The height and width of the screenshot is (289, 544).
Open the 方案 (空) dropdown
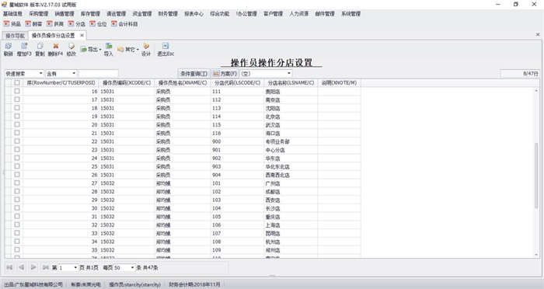[x=288, y=74]
